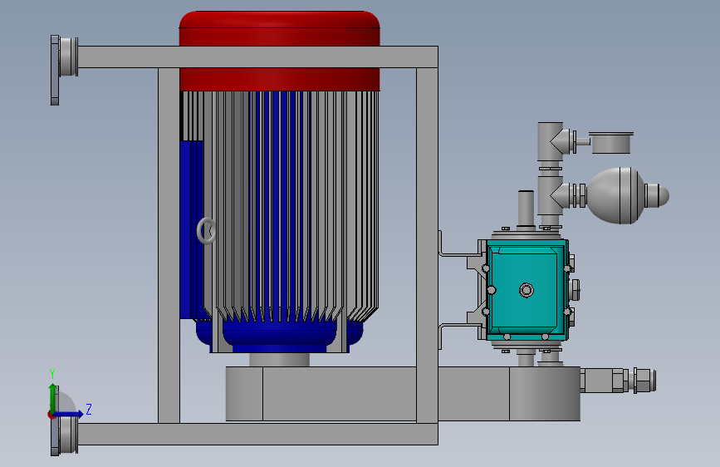Select the right vertical frame post
The height and width of the screenshot is (467, 720).
[x=427, y=245]
